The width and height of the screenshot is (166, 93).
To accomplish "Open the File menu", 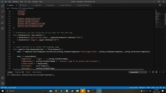I will click(x=6, y=2).
